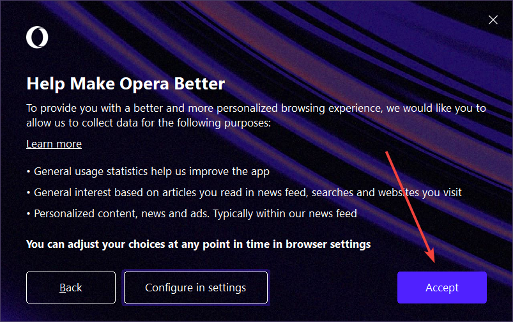Click the Help Make Opera Better heading
The image size is (513, 322).
pos(126,84)
